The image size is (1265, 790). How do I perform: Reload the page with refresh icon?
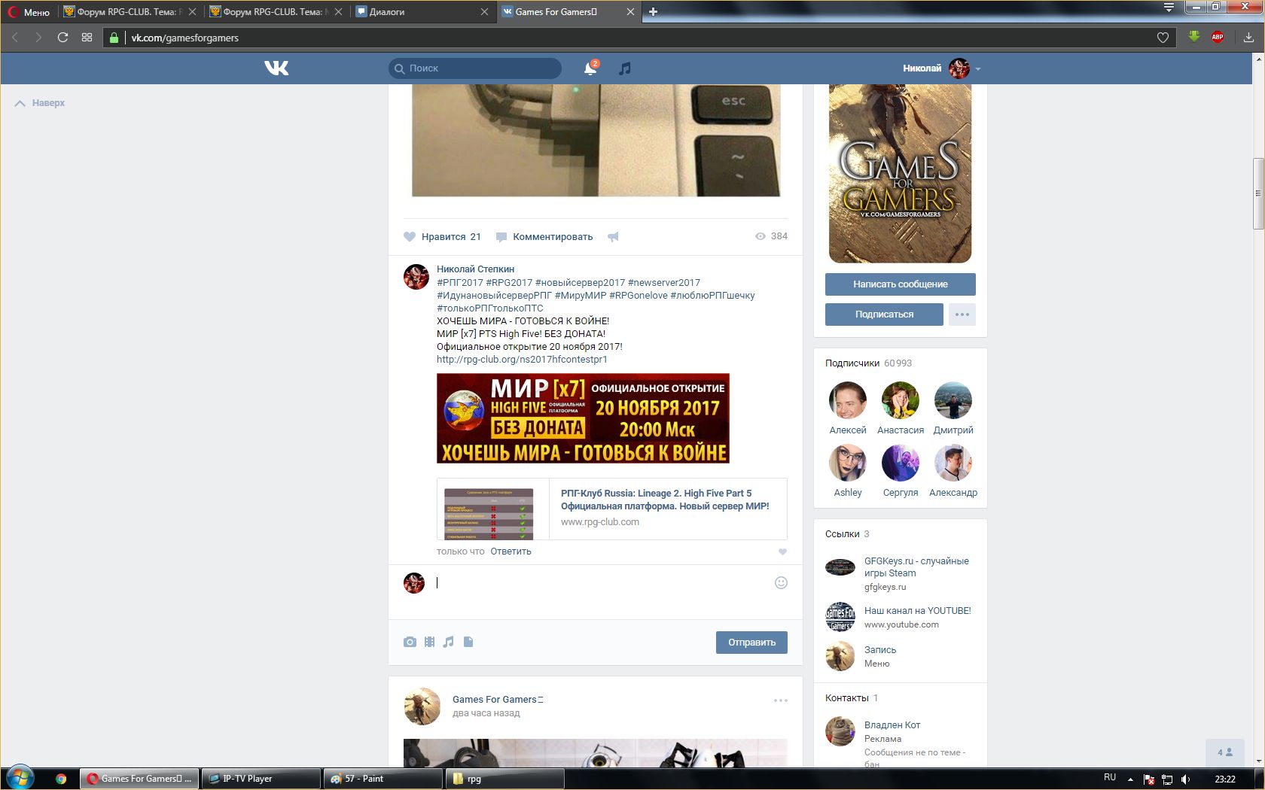pos(62,37)
